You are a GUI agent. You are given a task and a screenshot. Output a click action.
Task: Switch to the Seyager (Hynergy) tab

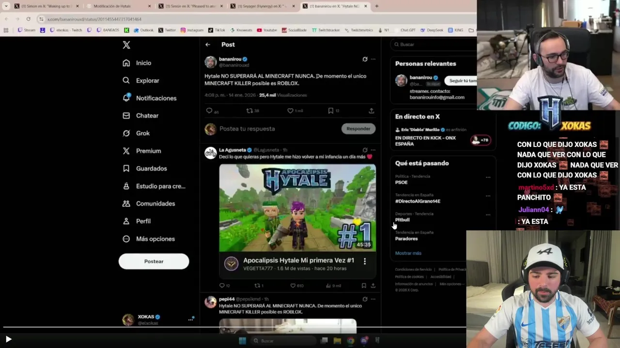point(262,6)
